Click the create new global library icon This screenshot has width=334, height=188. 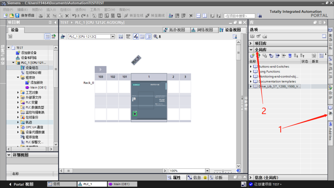tap(252, 56)
